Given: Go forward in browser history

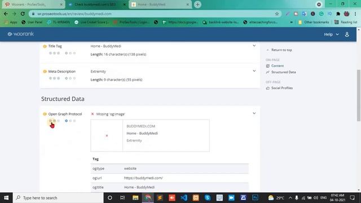Looking at the screenshot, I should tap(14, 14).
